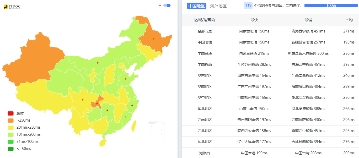Switch to the 海外地区 tab
The height and width of the screenshot is (158, 359).
(x=218, y=6)
